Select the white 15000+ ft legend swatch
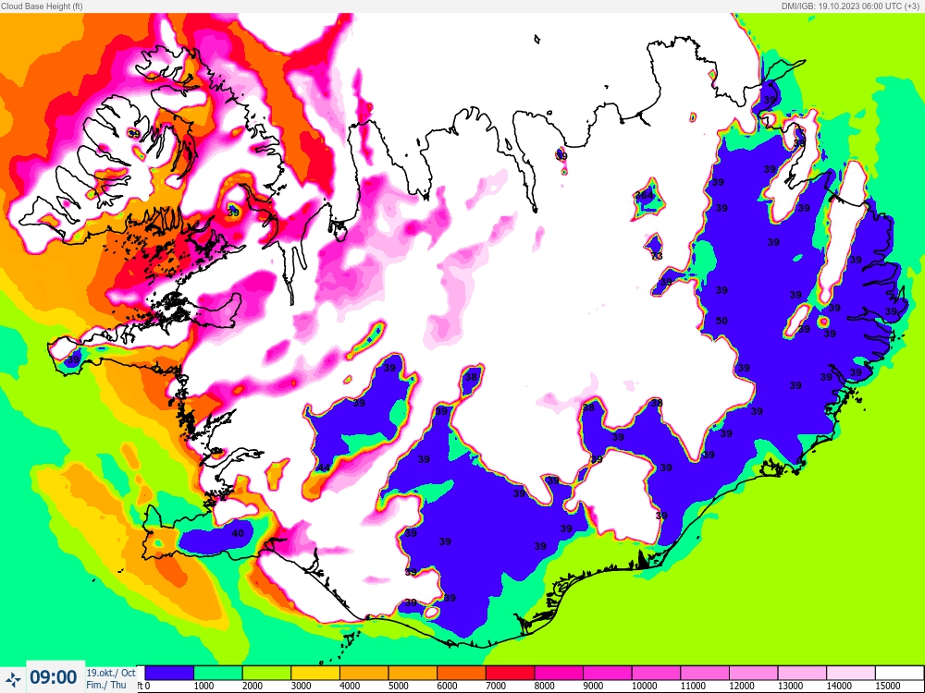Screen dimensions: 925x693 coord(899,673)
